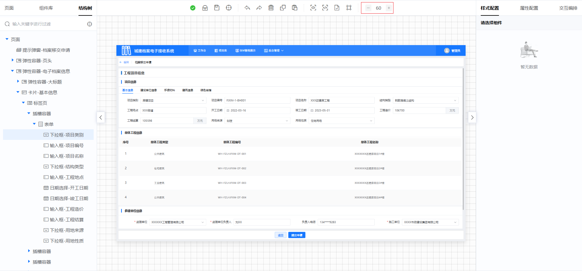Click the green checkmark status icon
The height and width of the screenshot is (271, 582).
[193, 8]
